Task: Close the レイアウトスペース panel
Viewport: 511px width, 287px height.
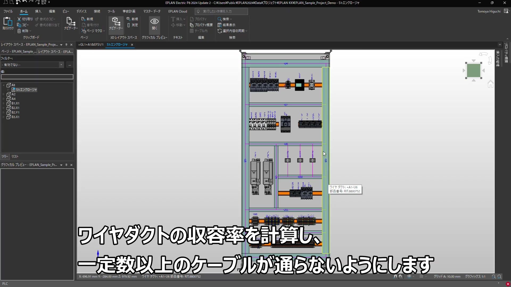Action: [71, 45]
